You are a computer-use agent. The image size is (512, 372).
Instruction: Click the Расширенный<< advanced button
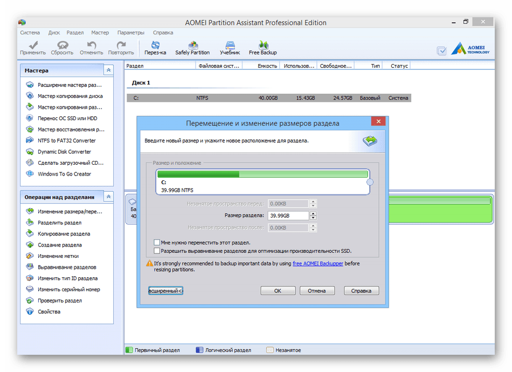pyautogui.click(x=165, y=291)
